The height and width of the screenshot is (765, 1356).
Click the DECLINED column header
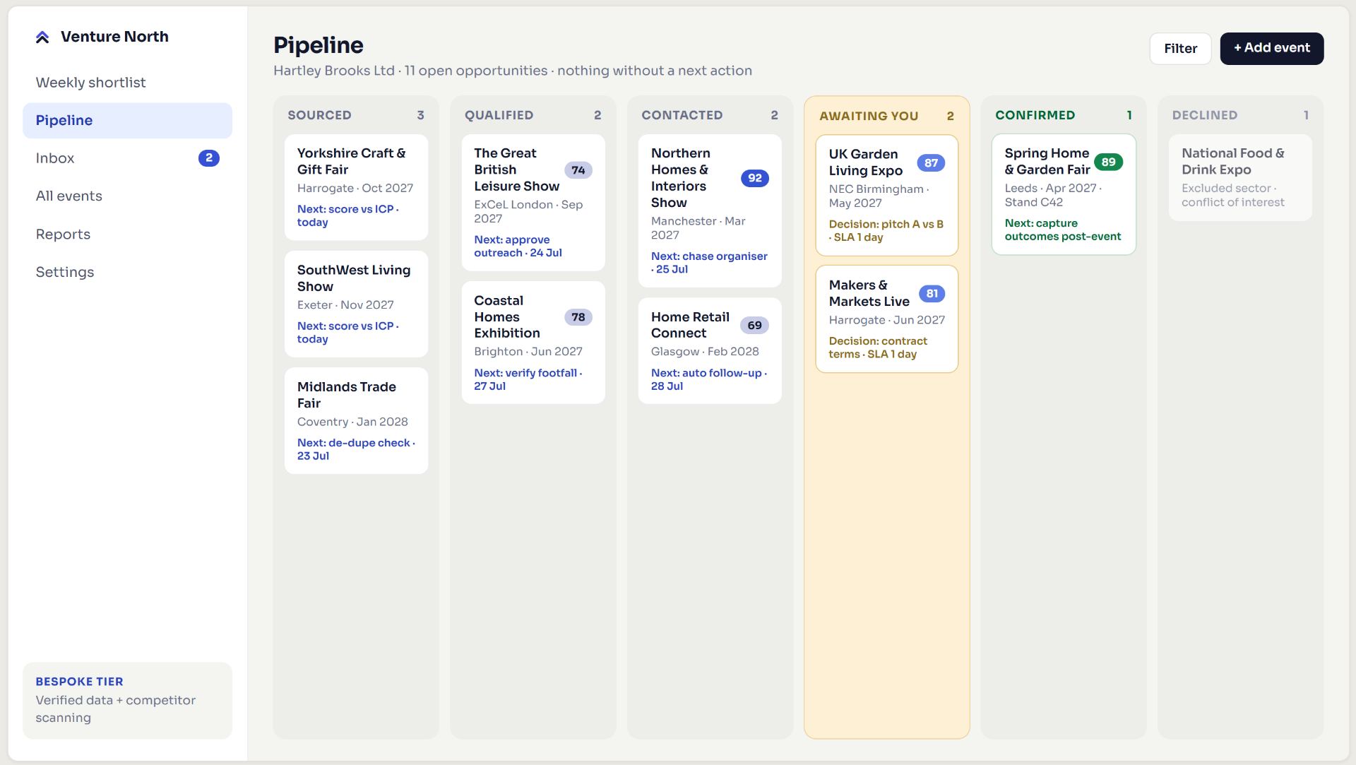point(1240,115)
